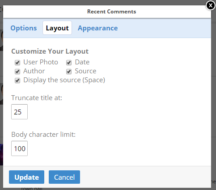Cancel the layout changes
The width and height of the screenshot is (216, 190).
tap(64, 177)
